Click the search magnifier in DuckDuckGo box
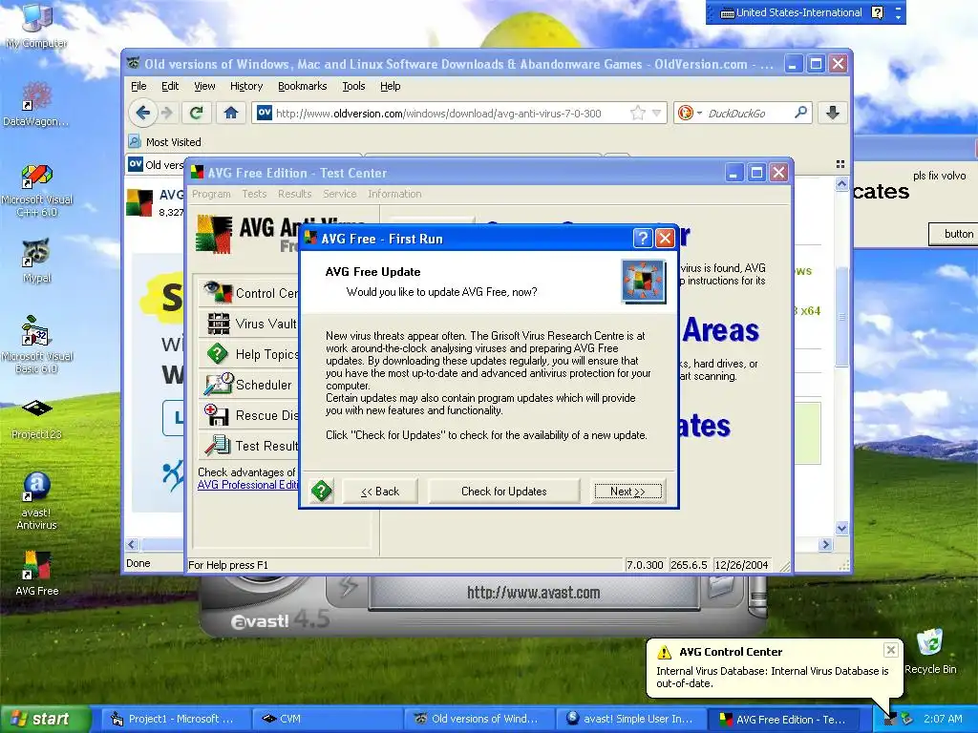978x733 pixels. coord(800,113)
